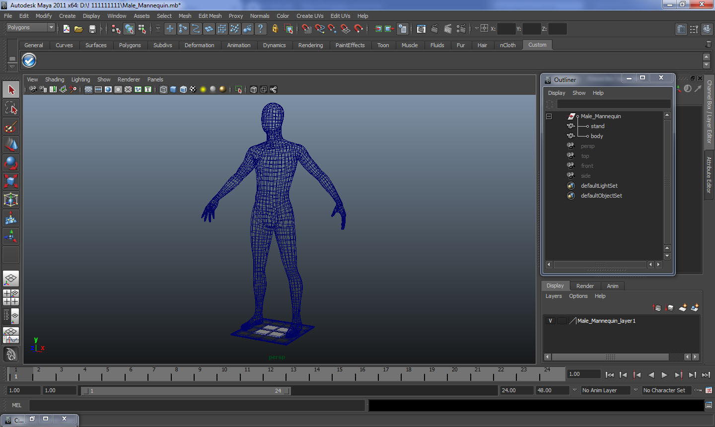715x427 pixels.
Task: Switch to single perspective view layout
Action: 11,279
